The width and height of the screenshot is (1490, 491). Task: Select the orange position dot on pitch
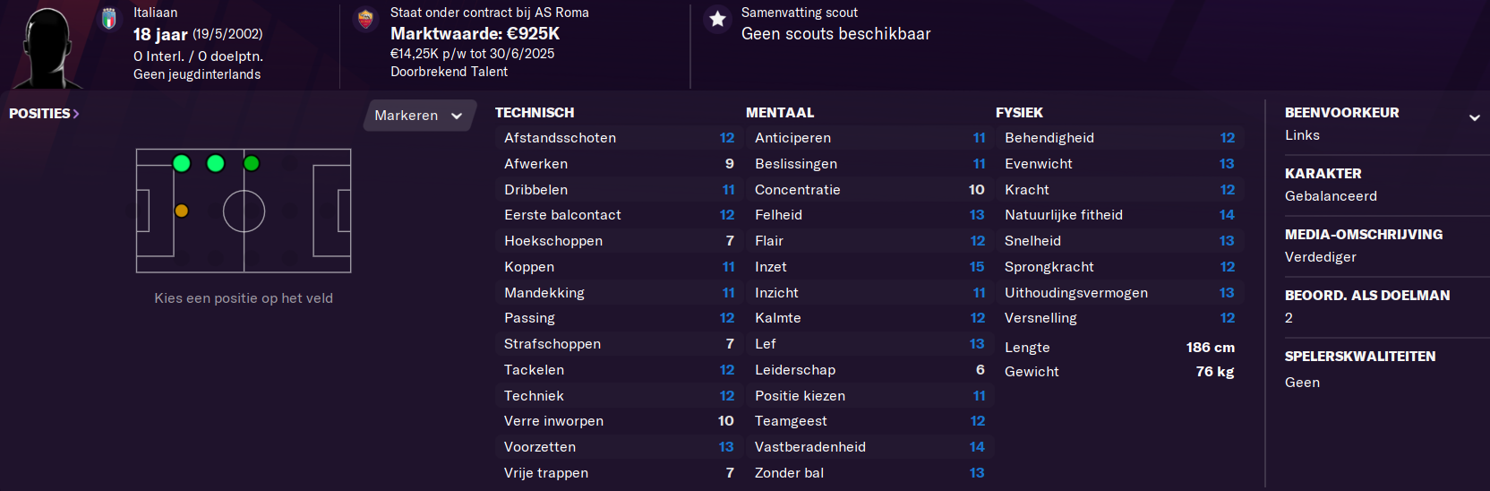(x=182, y=211)
